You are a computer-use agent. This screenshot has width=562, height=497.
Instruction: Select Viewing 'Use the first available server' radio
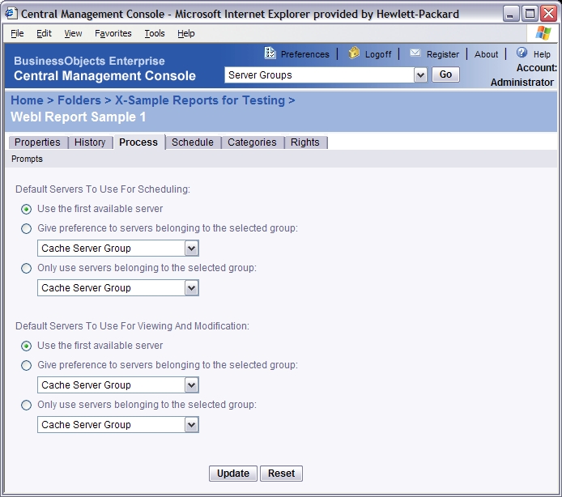pos(26,346)
